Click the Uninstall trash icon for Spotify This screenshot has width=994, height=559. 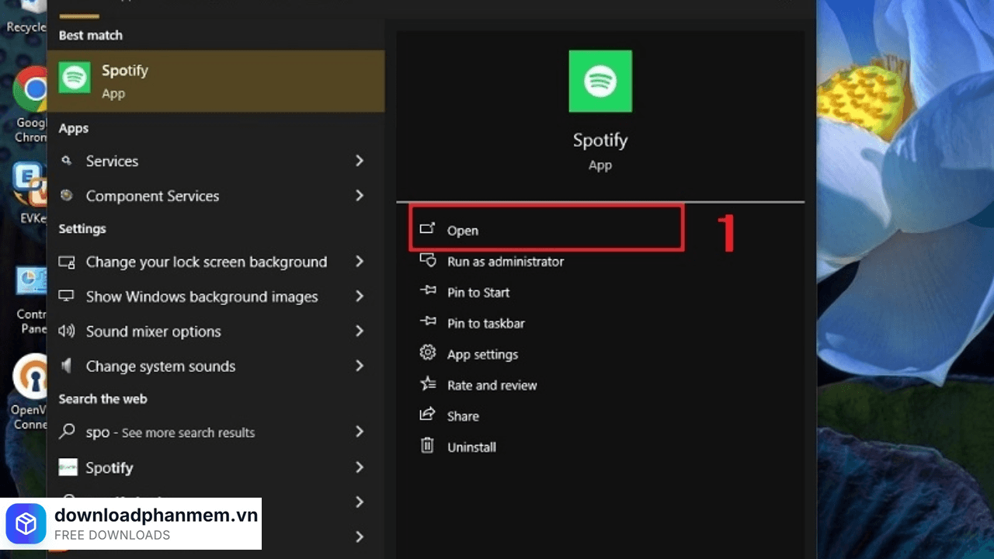[x=428, y=446]
